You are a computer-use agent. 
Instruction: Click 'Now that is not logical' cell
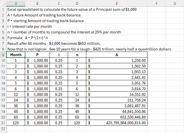[x=89, y=49]
